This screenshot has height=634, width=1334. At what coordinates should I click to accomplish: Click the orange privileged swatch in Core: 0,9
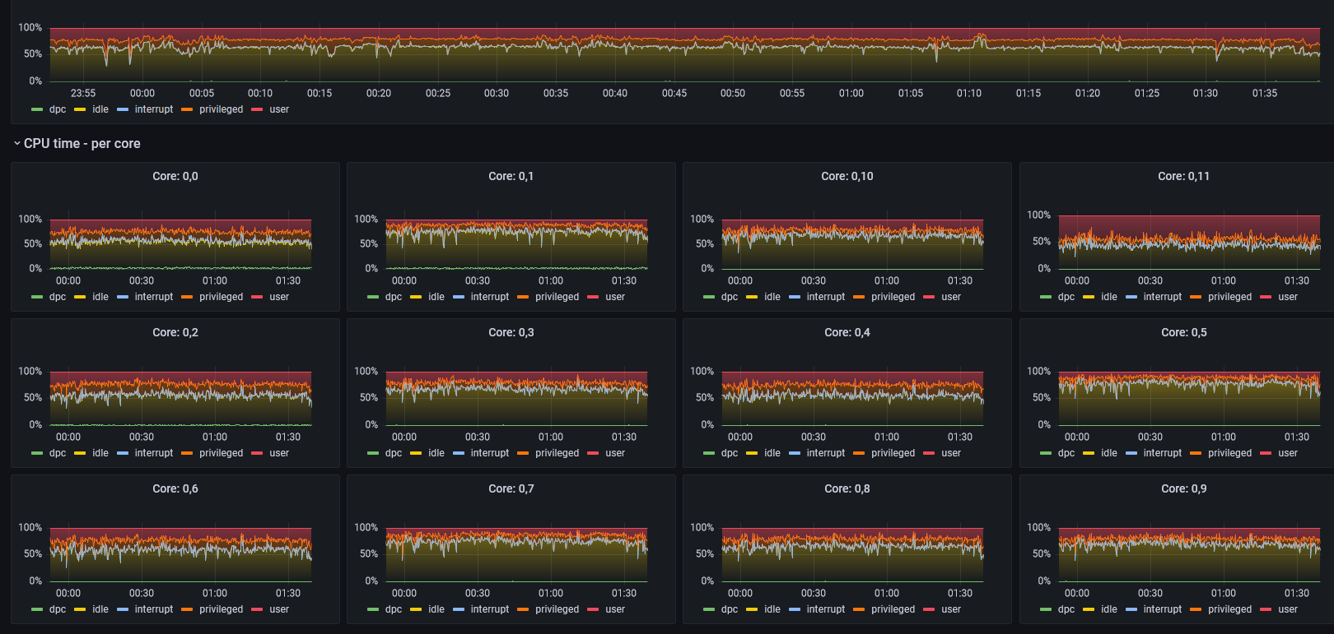tap(1196, 609)
